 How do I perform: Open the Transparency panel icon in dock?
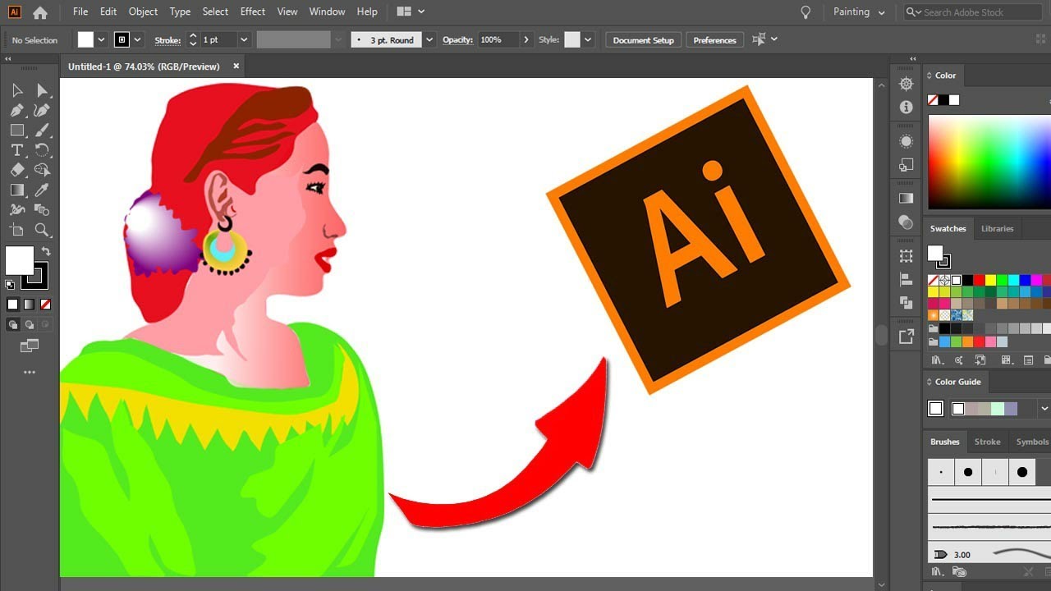click(x=906, y=222)
